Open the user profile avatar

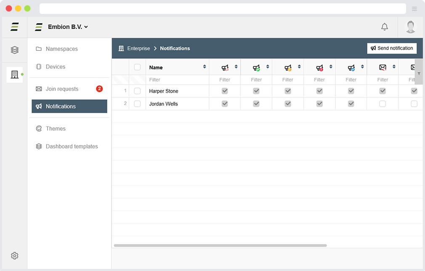[x=410, y=27]
